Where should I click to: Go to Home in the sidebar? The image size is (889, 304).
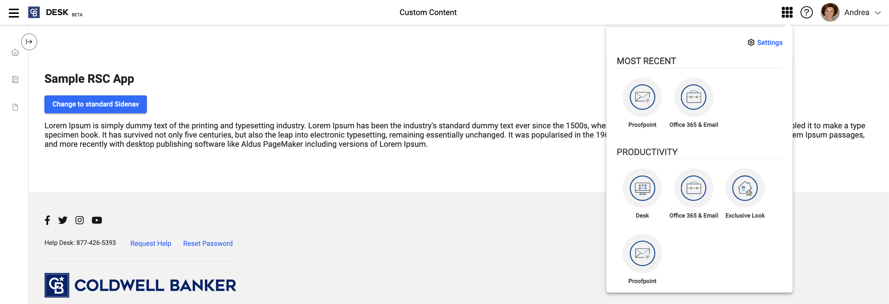[x=15, y=52]
